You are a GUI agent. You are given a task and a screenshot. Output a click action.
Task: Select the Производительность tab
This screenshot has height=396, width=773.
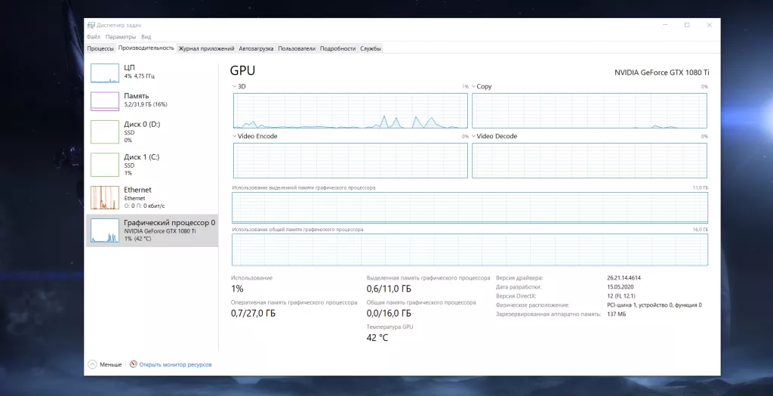[146, 48]
